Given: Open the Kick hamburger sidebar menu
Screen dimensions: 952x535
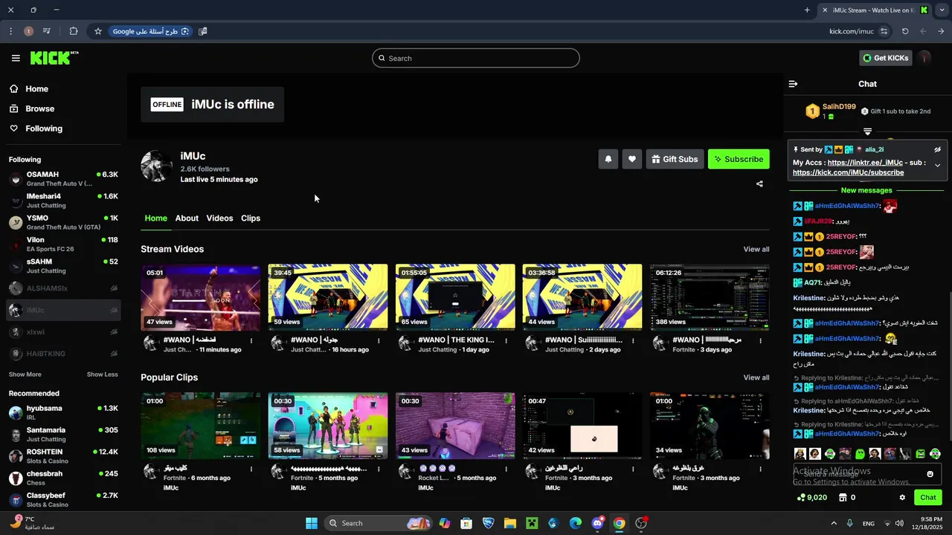Looking at the screenshot, I should (x=16, y=58).
